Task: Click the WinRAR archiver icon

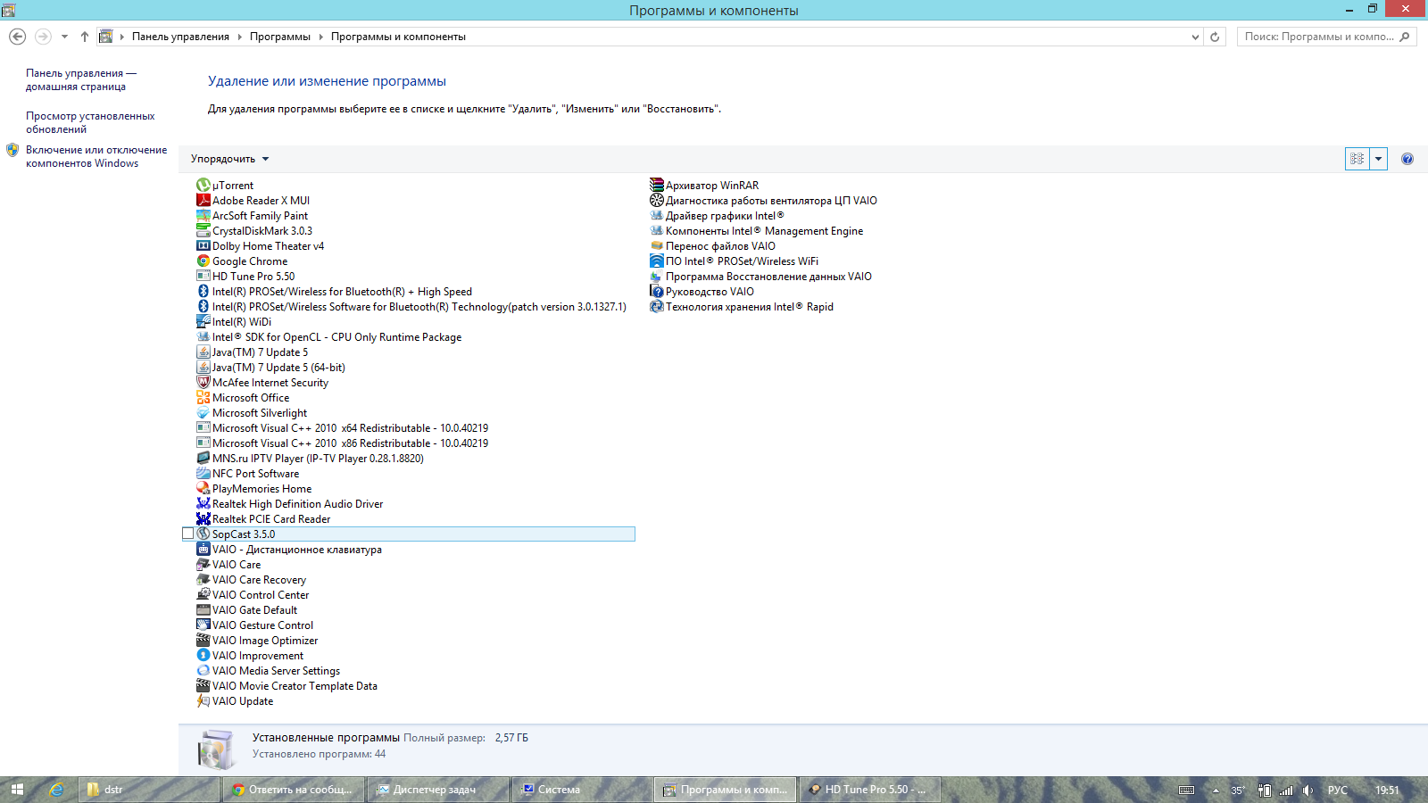Action: pos(656,186)
